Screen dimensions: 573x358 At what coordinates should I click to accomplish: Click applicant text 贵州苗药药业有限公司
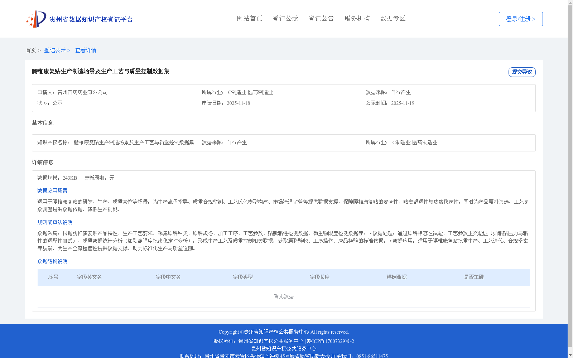pos(82,92)
